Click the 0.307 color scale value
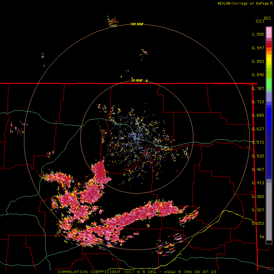 click(258, 210)
